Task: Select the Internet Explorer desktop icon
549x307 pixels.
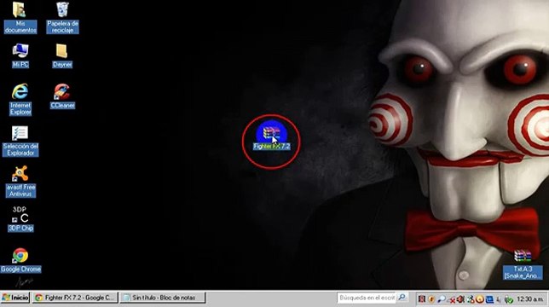Action: tap(20, 100)
